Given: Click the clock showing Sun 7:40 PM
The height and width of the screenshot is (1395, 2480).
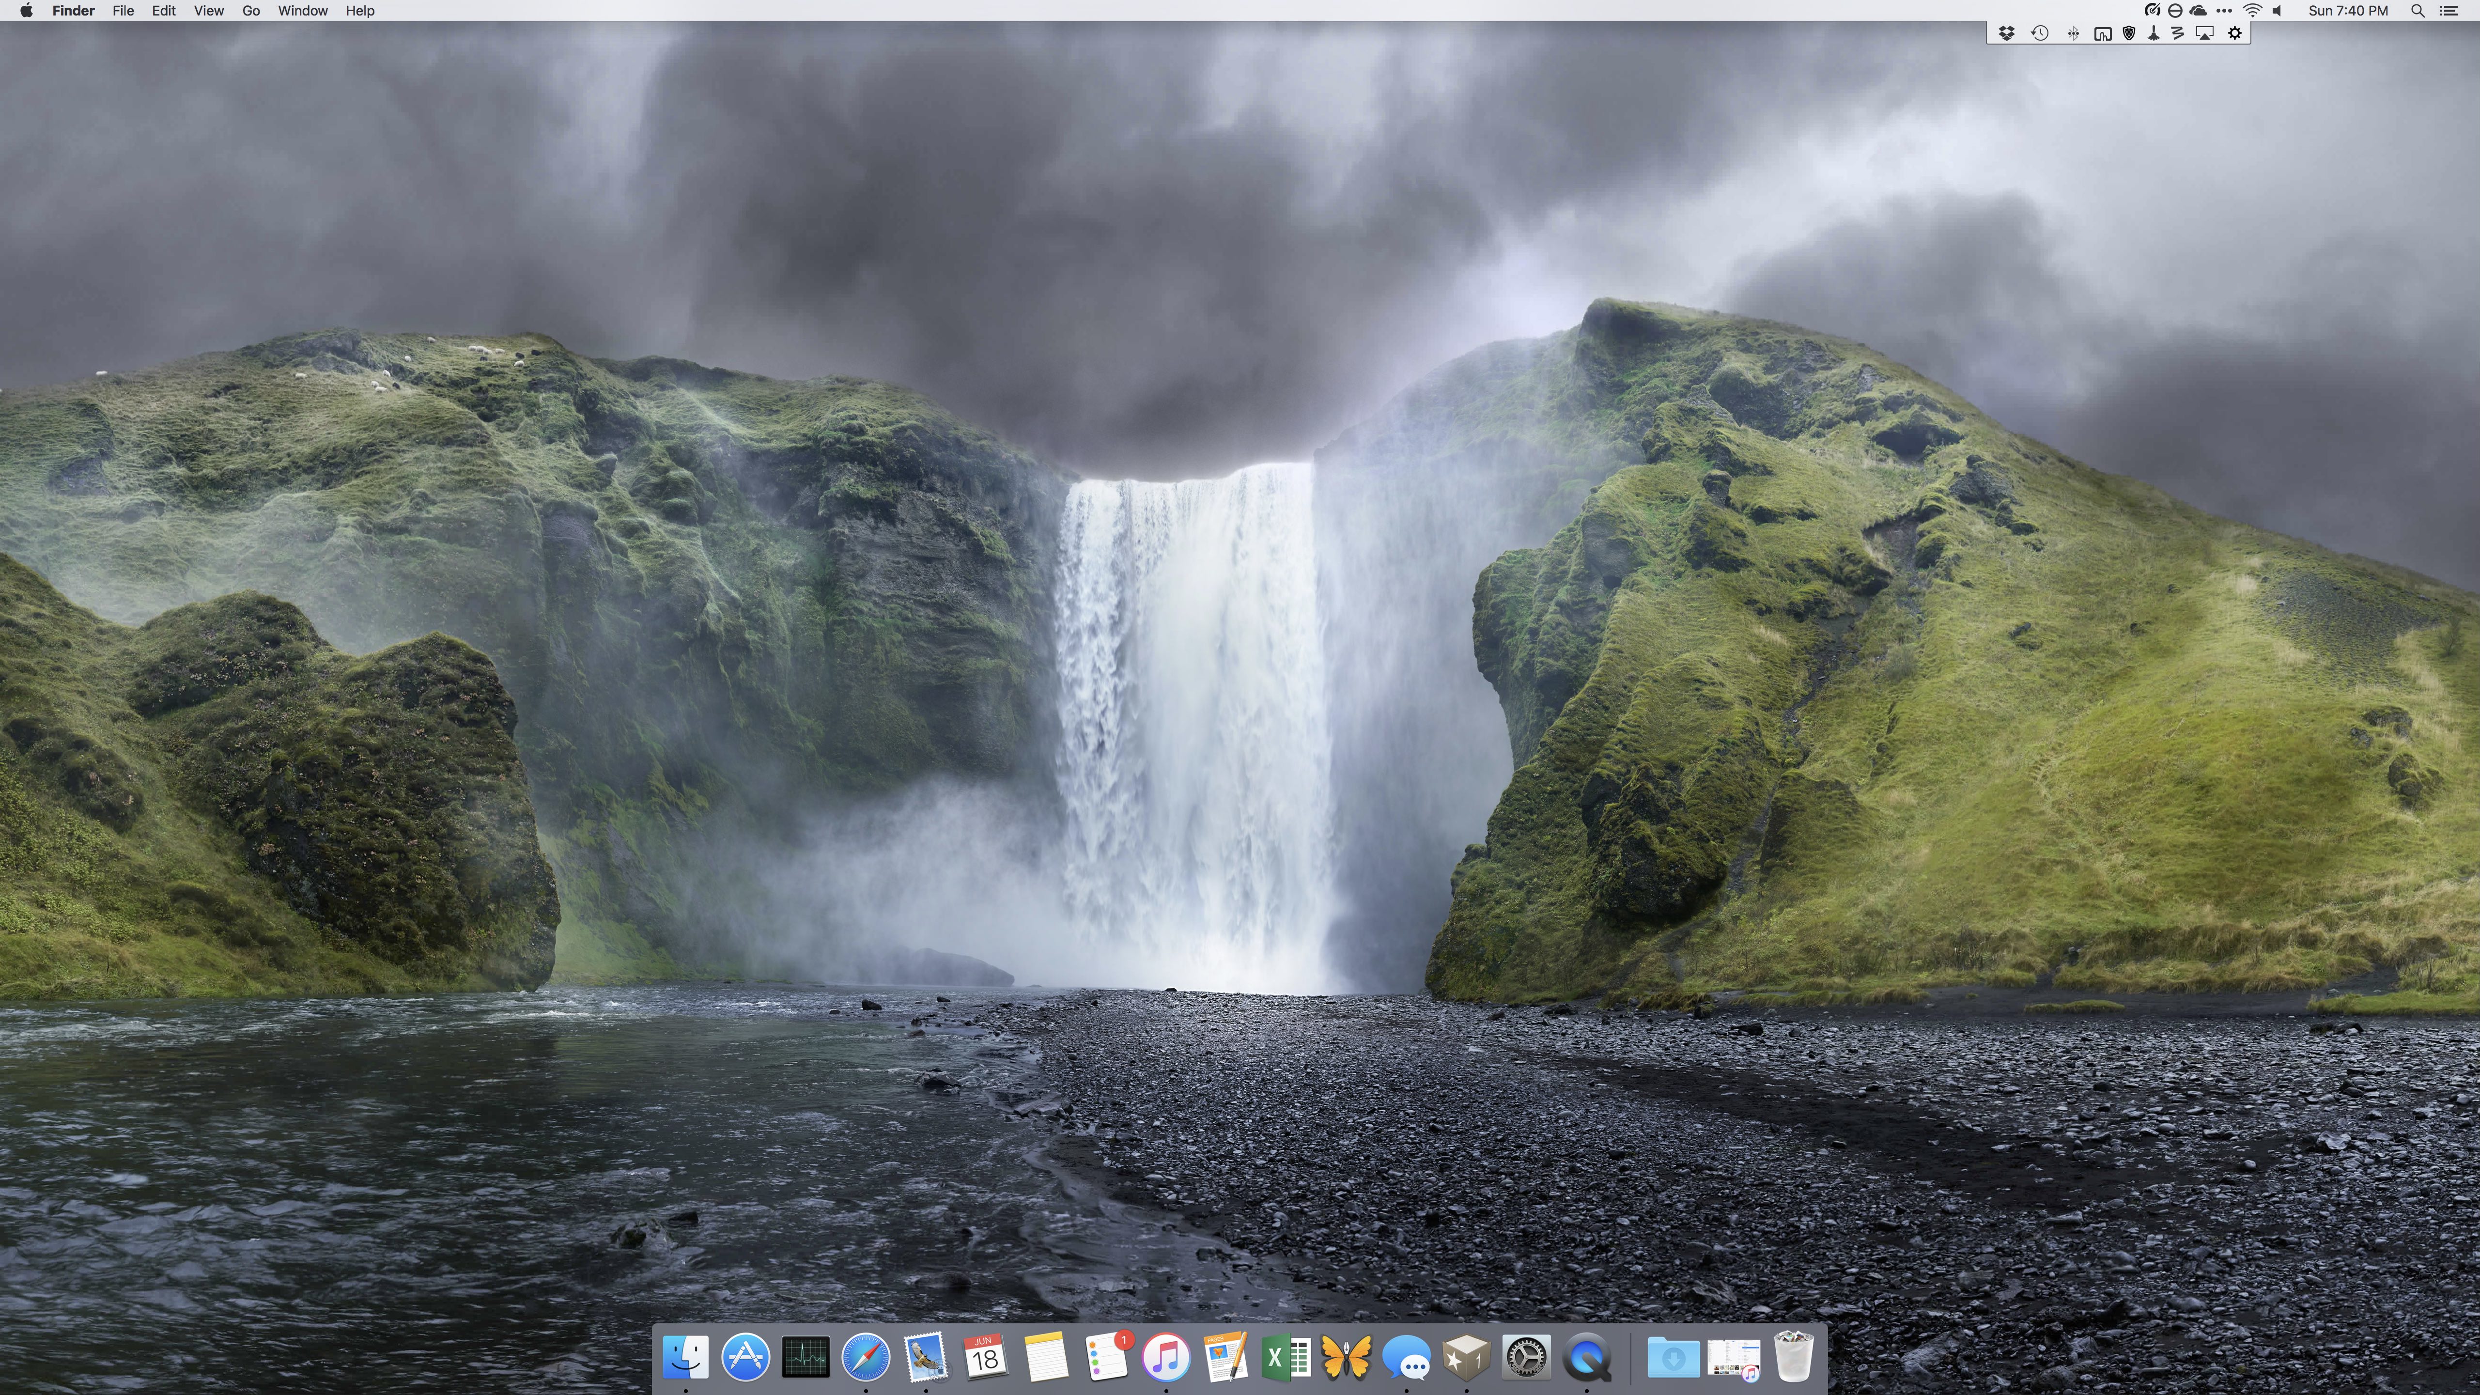Looking at the screenshot, I should tap(2348, 11).
